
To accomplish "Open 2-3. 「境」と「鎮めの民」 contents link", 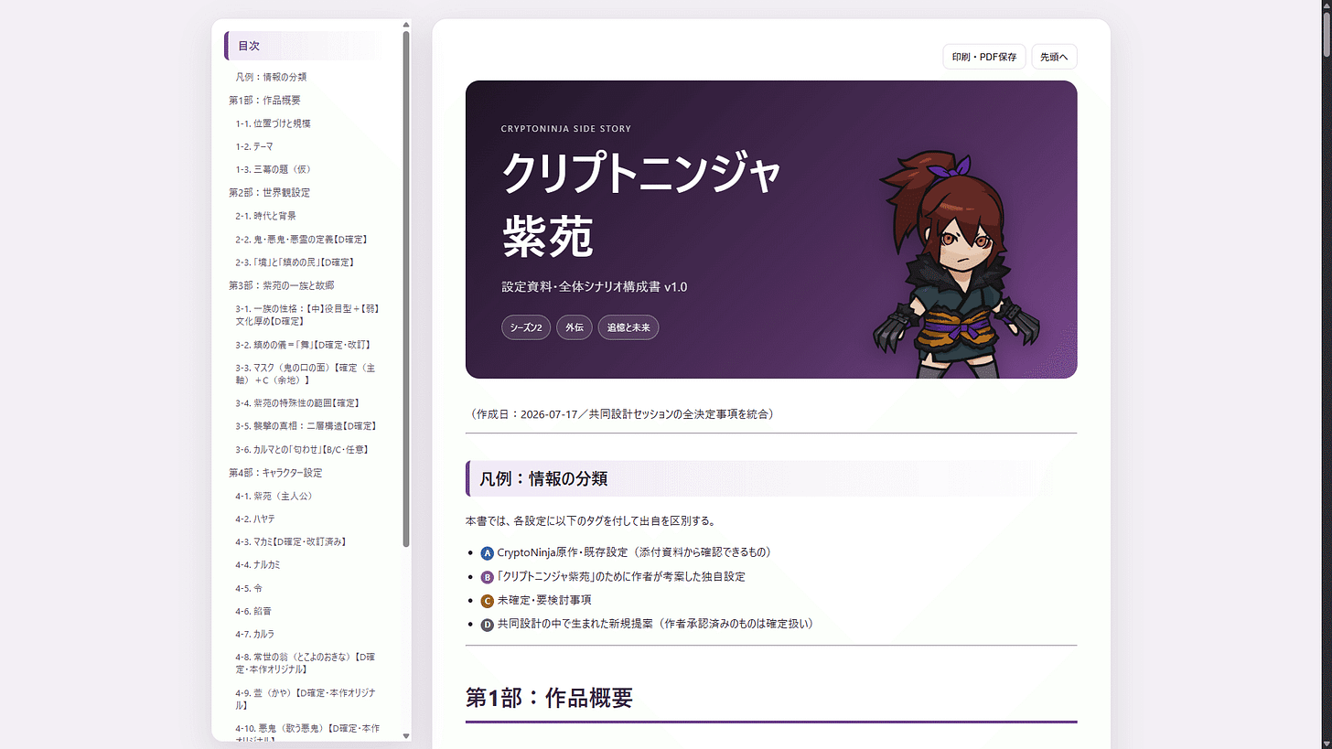I will click(x=295, y=262).
